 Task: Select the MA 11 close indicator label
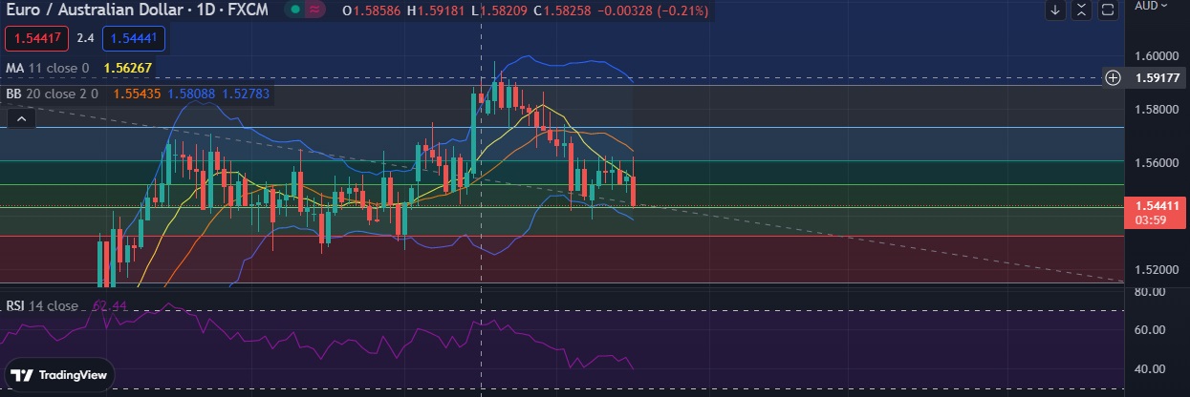pos(47,68)
